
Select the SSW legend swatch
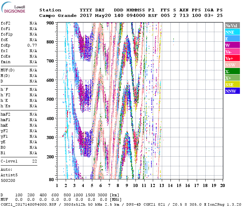(232, 65)
